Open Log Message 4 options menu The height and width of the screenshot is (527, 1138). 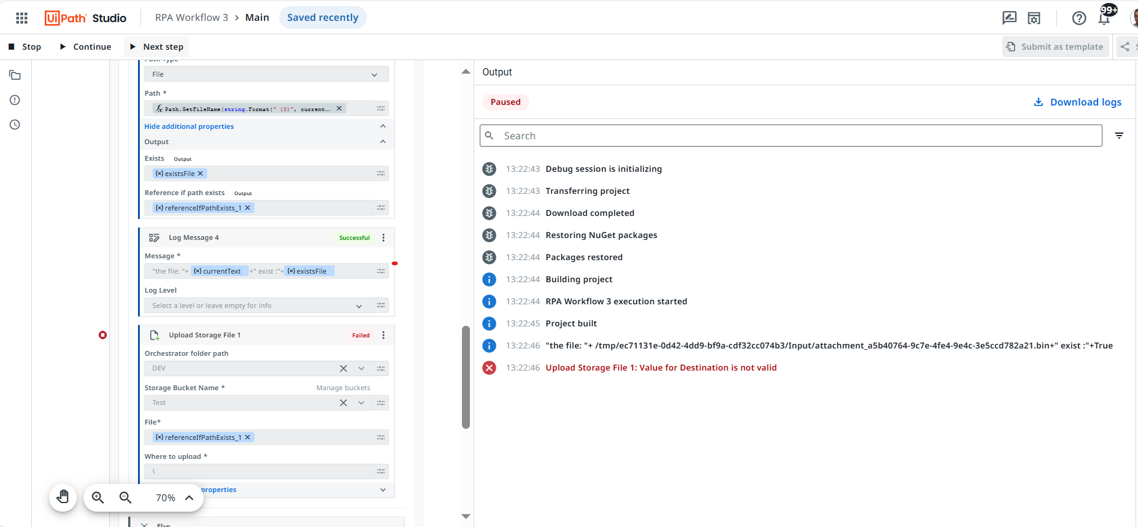383,237
